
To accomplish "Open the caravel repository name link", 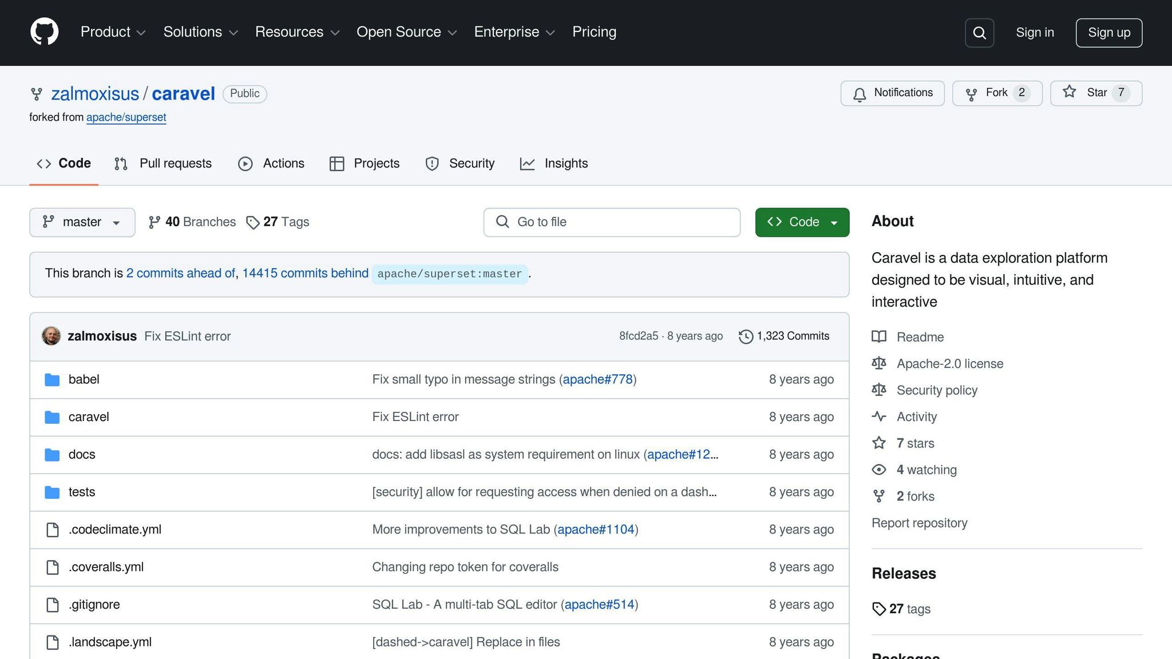I will [x=183, y=94].
